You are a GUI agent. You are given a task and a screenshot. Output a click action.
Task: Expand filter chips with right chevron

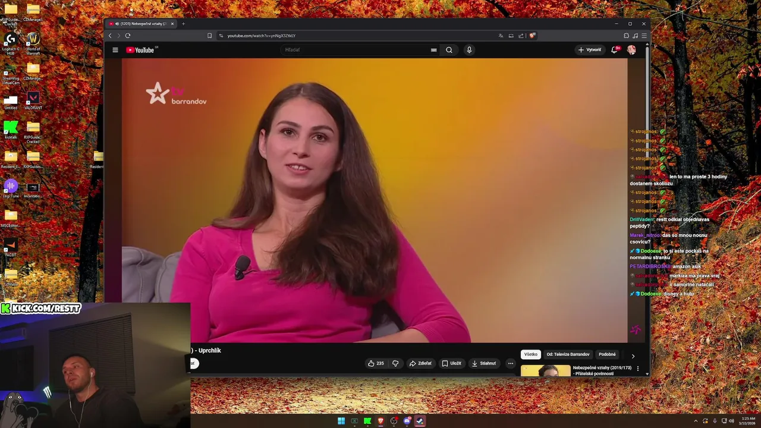click(633, 356)
